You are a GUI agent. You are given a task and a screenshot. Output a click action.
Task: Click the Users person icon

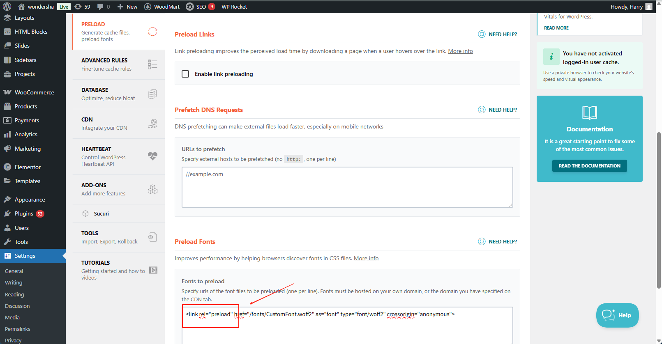click(x=7, y=228)
